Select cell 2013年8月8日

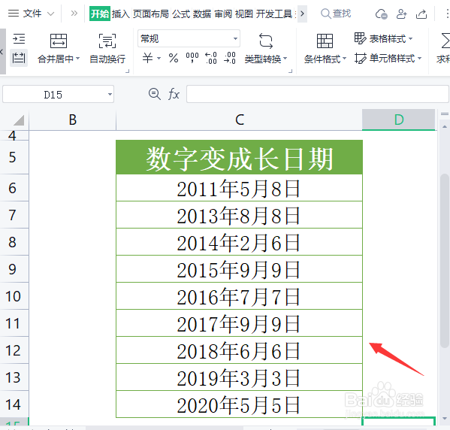[x=240, y=215]
